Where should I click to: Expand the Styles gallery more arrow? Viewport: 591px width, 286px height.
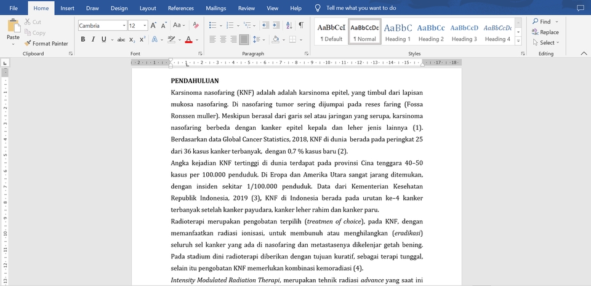(x=518, y=41)
